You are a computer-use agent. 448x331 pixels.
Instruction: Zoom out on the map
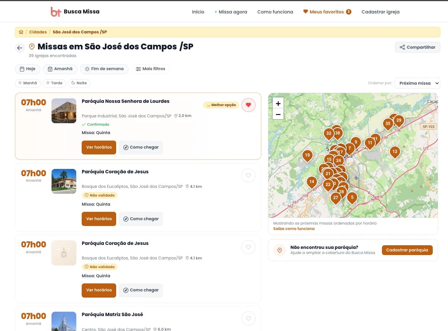pyautogui.click(x=278, y=114)
